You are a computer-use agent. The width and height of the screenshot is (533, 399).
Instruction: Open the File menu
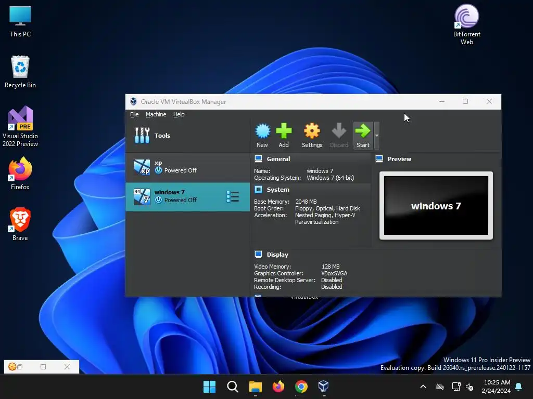coord(134,114)
